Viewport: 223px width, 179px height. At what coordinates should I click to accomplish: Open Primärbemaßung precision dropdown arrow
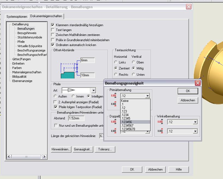(147, 96)
